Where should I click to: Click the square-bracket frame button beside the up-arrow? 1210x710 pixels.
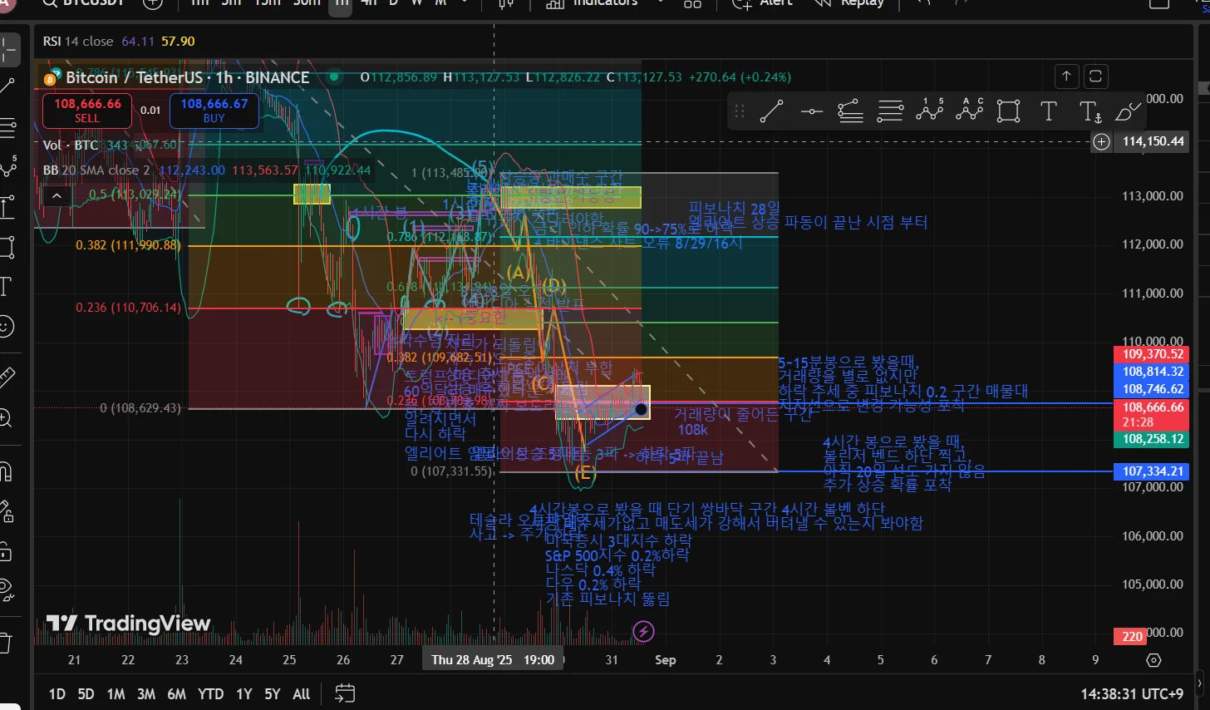click(1095, 76)
